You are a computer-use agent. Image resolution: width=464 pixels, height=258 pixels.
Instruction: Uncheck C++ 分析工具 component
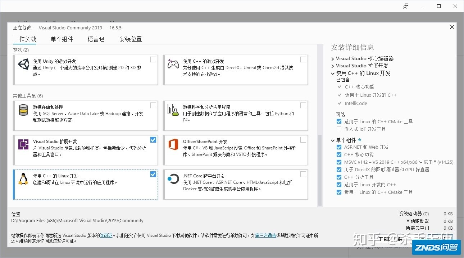339,177
